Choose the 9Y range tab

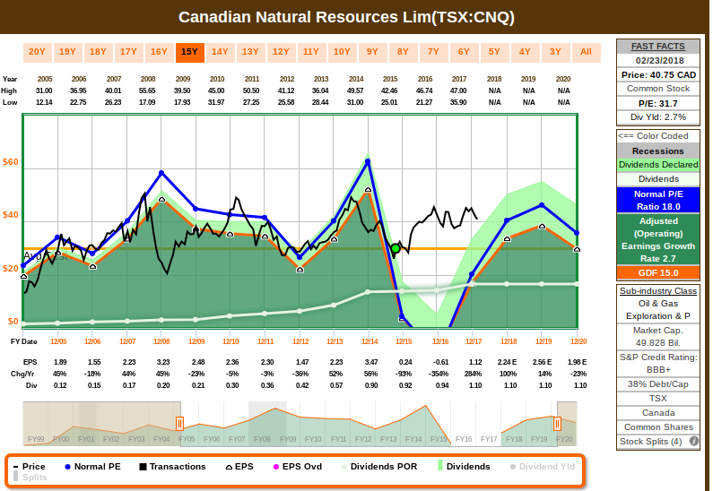coord(372,52)
